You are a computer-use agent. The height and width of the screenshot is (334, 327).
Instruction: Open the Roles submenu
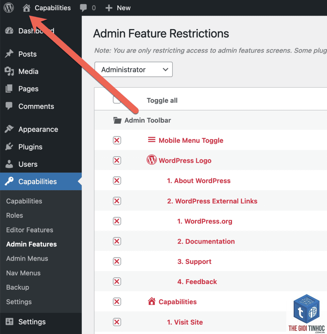[x=14, y=215]
